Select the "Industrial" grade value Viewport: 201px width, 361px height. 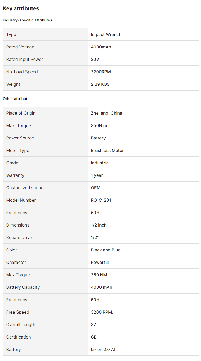[x=100, y=163]
